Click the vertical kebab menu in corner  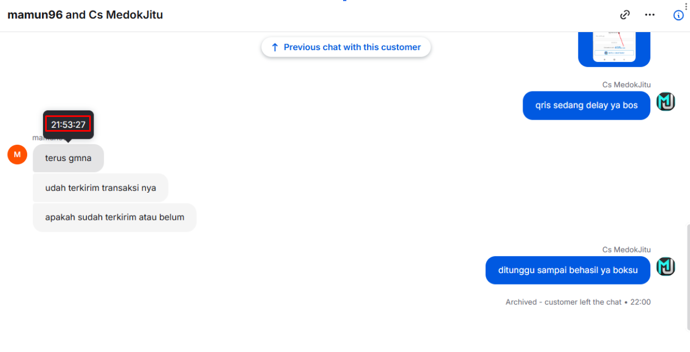pyautogui.click(x=686, y=6)
